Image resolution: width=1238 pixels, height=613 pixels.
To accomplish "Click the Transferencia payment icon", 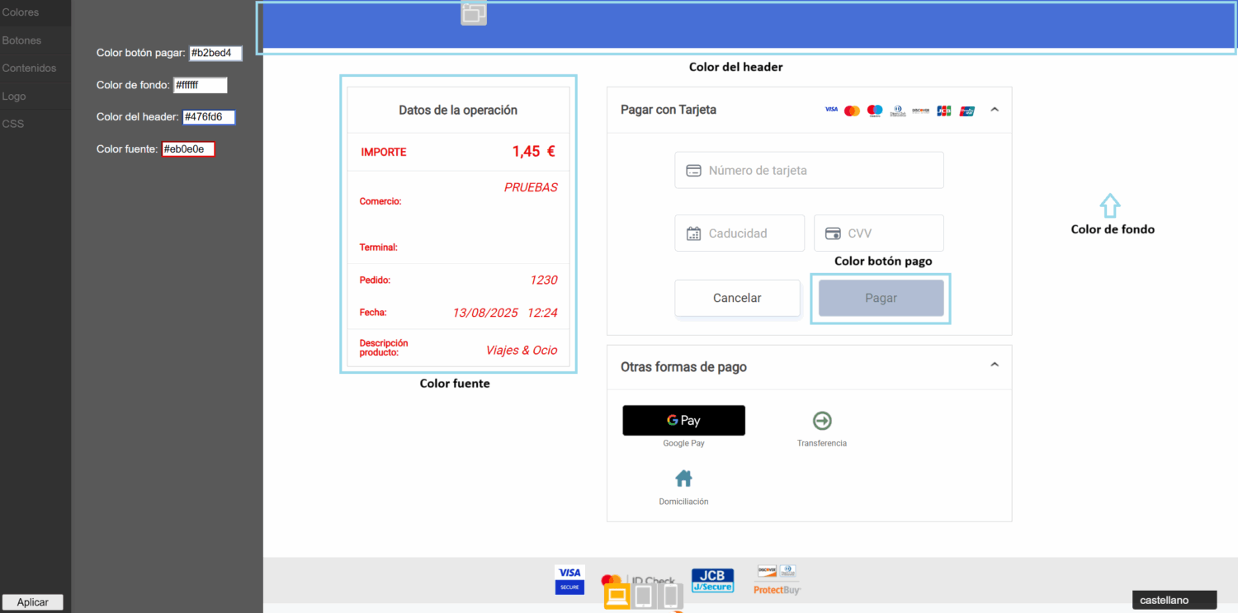I will coord(822,422).
